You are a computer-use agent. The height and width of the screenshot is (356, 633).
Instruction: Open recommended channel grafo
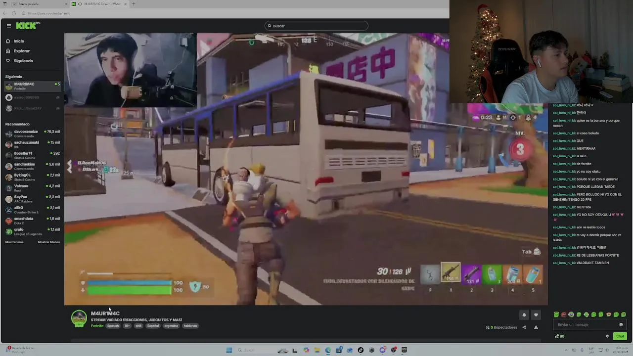32,231
